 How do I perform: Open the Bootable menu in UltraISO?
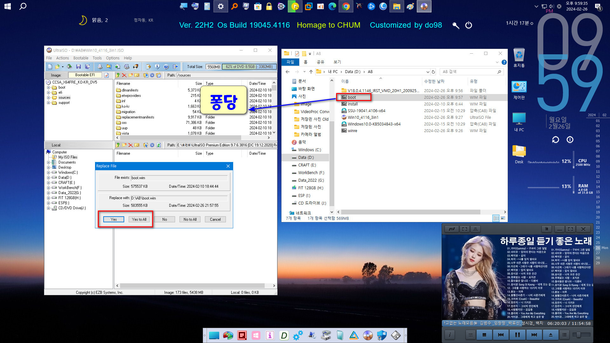coord(81,58)
